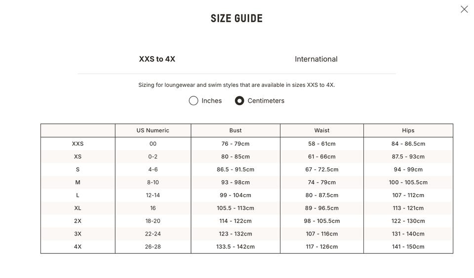The width and height of the screenshot is (474, 278).
Task: Click the loungewear and swim sizing description
Action: pos(237,85)
